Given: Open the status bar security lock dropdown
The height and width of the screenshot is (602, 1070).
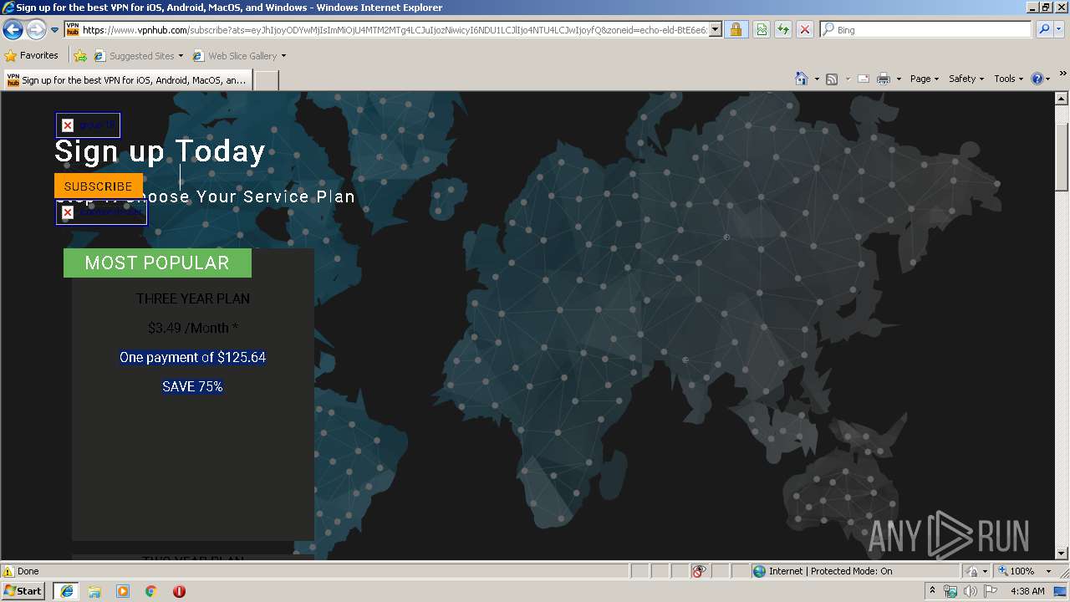Looking at the screenshot, I should coord(976,571).
